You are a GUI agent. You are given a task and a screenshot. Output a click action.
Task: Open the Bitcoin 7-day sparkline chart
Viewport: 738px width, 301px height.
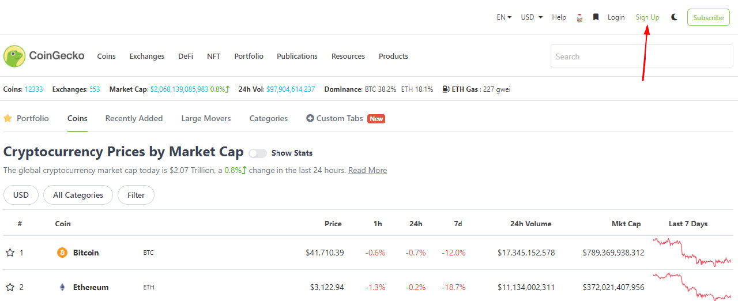click(x=692, y=253)
